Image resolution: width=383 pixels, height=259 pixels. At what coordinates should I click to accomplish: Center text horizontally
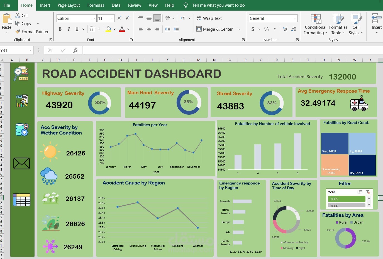point(149,29)
